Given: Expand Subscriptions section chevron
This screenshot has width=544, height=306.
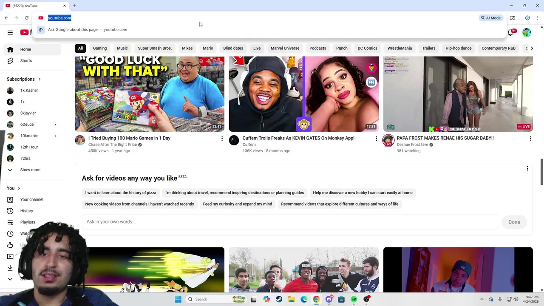Looking at the screenshot, I should [x=40, y=79].
